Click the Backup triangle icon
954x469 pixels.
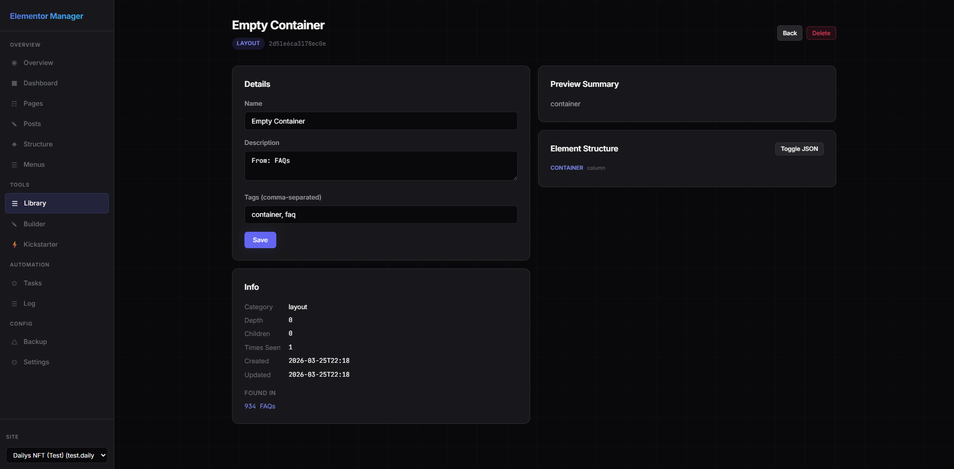[x=14, y=342]
